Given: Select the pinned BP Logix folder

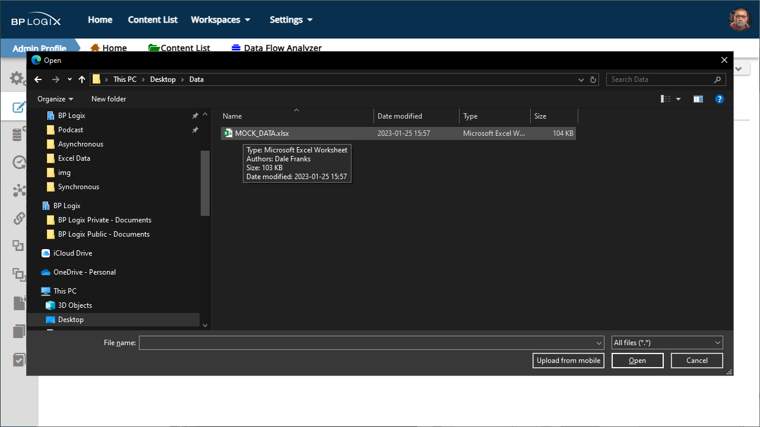Looking at the screenshot, I should click(71, 116).
